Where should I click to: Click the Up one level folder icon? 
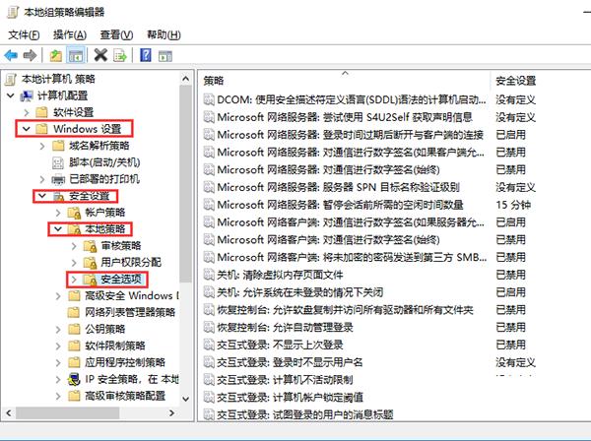tap(56, 56)
